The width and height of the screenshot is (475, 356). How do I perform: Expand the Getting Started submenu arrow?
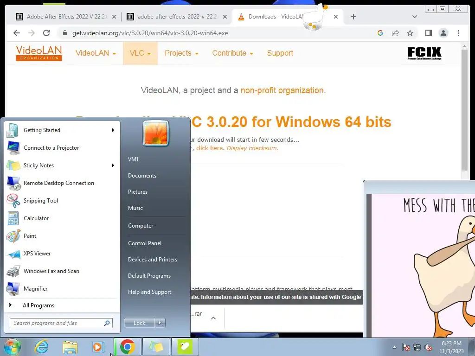coord(113,130)
